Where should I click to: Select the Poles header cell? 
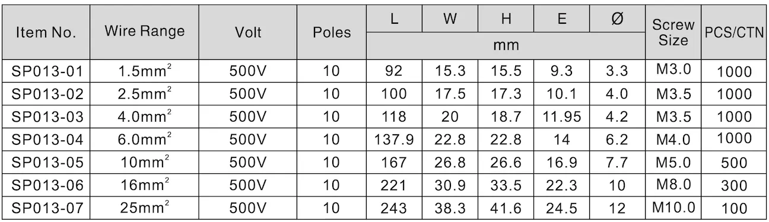331,33
